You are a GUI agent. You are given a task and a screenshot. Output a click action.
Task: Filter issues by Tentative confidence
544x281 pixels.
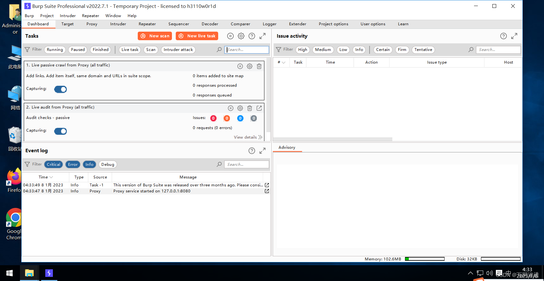tap(423, 50)
